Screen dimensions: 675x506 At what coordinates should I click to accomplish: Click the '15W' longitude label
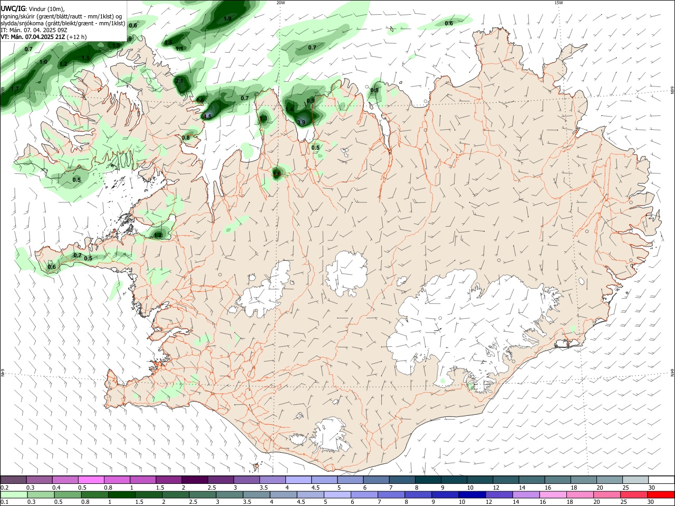coord(558,3)
